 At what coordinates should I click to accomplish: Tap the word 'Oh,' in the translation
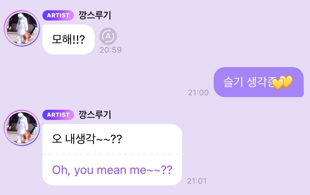pyautogui.click(x=61, y=170)
